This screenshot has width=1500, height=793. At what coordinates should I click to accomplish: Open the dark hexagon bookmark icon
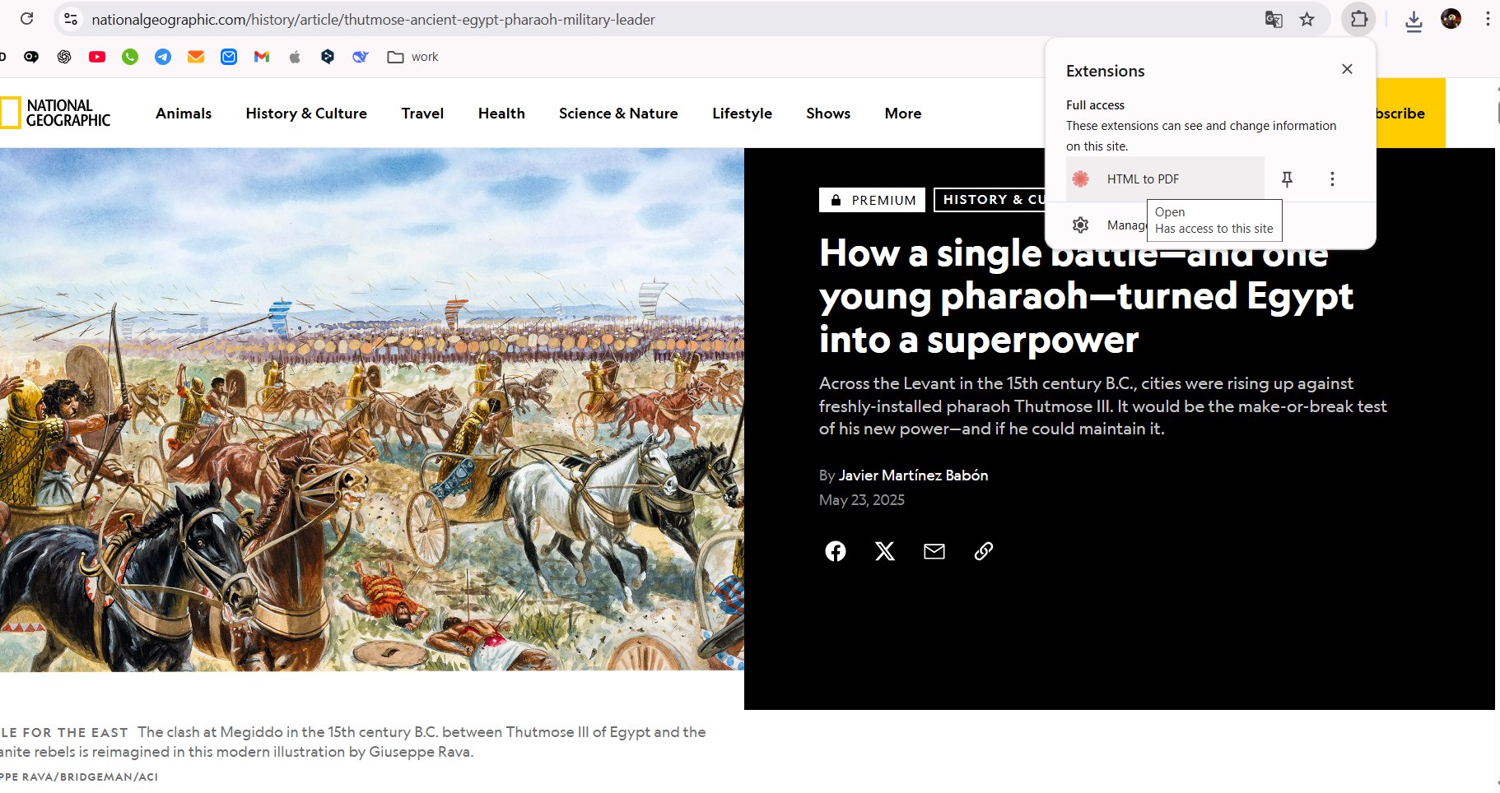click(x=328, y=57)
